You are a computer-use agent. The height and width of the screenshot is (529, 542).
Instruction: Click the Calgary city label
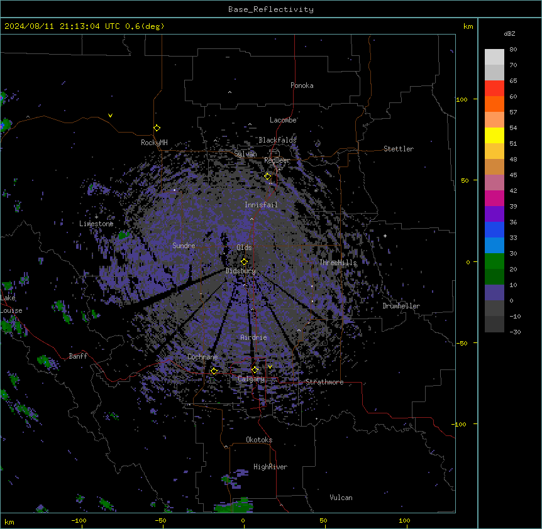point(251,379)
